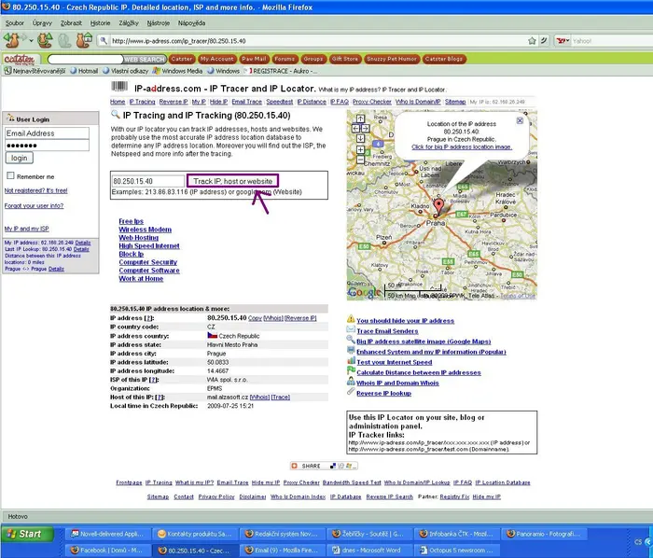This screenshot has height=558, width=653.
Task: Click the icon beside Reverse IP lookup
Action: (351, 391)
